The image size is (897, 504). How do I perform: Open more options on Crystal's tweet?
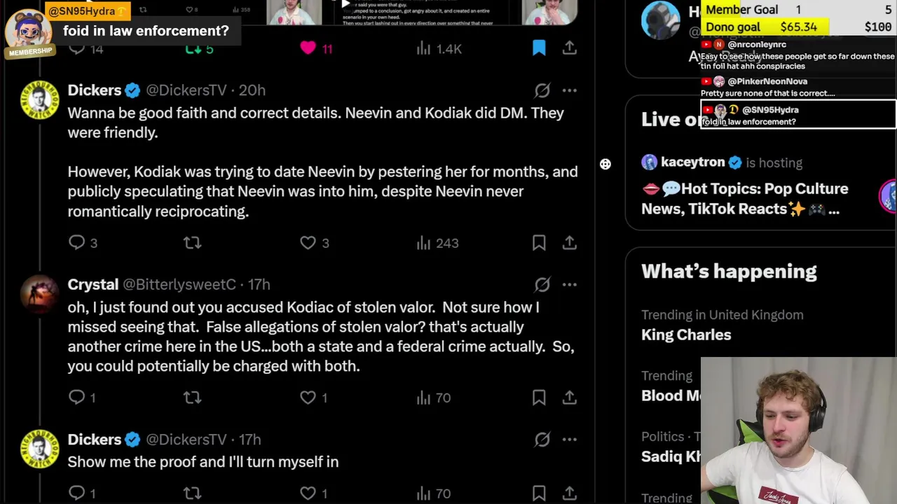pos(570,284)
